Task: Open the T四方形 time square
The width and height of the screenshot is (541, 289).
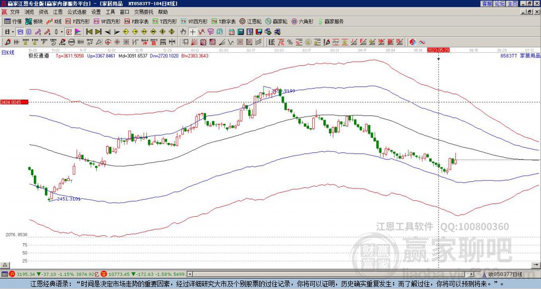Action: click(x=165, y=21)
